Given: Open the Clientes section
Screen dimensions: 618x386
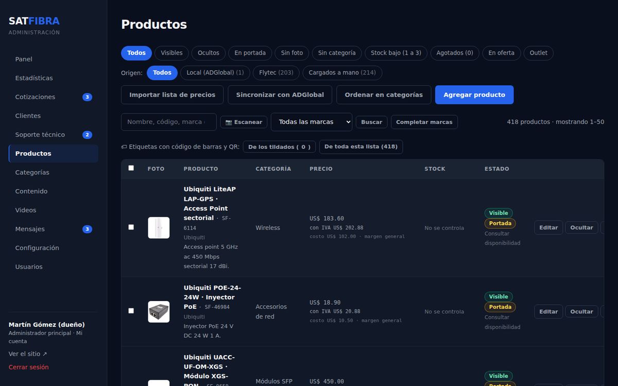Looking at the screenshot, I should [x=53, y=116].
